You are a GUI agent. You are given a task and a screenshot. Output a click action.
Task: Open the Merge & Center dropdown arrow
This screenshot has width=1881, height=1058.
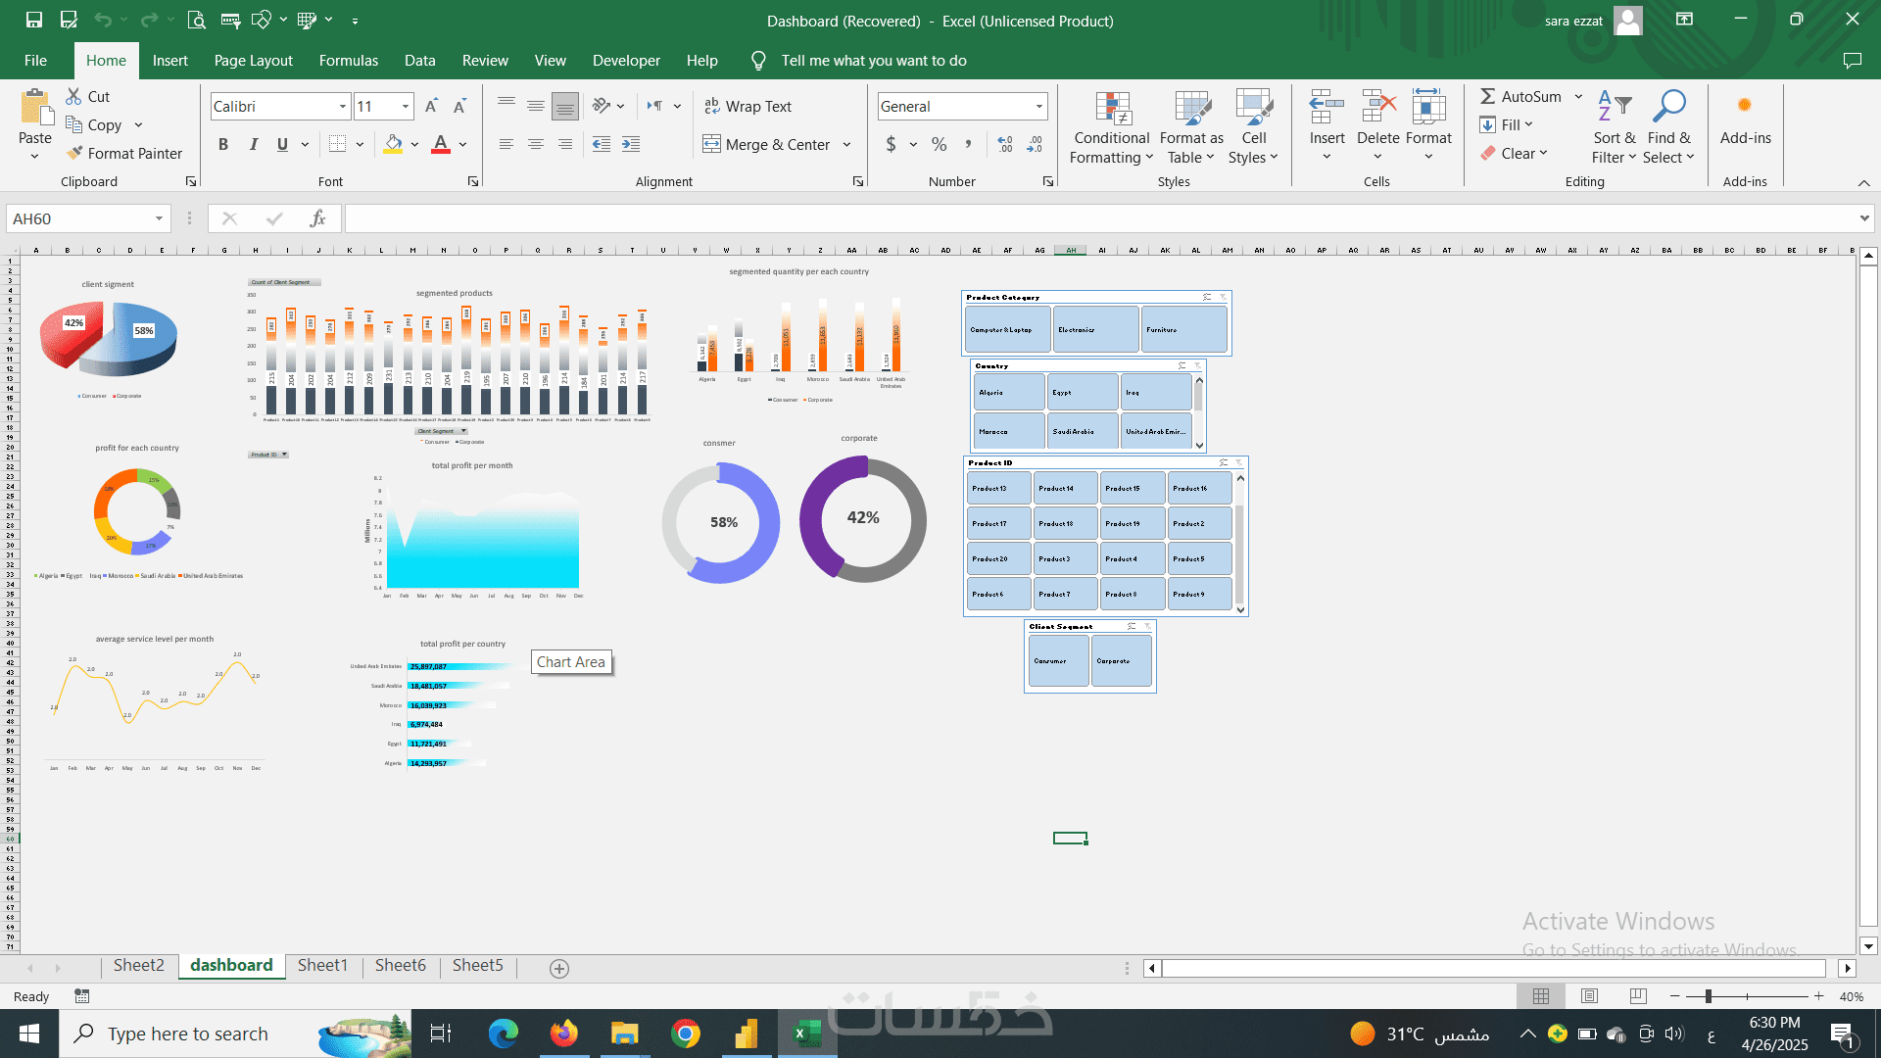846,145
